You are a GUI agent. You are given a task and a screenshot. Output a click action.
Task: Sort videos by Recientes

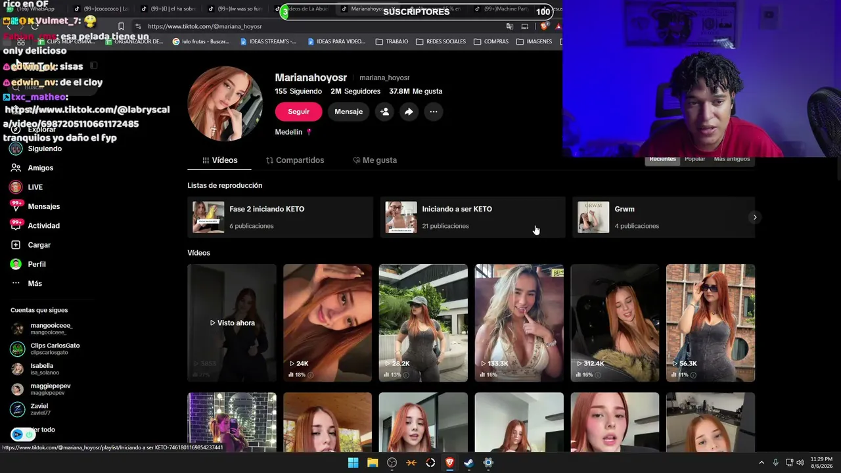click(x=662, y=160)
